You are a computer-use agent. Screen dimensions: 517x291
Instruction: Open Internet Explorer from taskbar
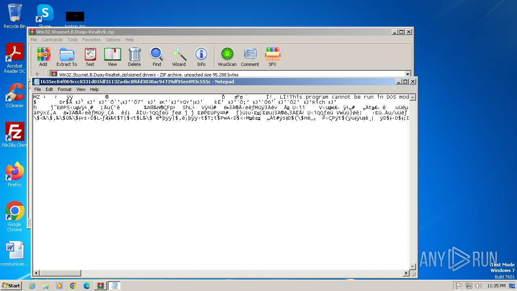(32, 286)
